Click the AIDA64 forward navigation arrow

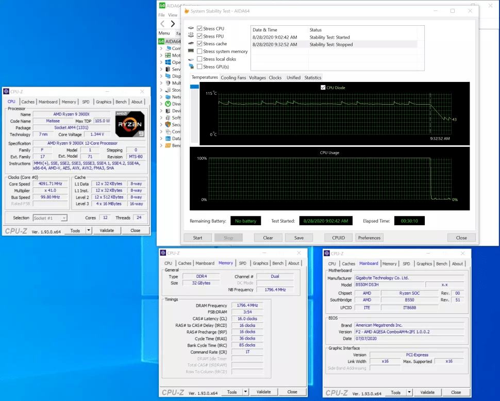(173, 24)
